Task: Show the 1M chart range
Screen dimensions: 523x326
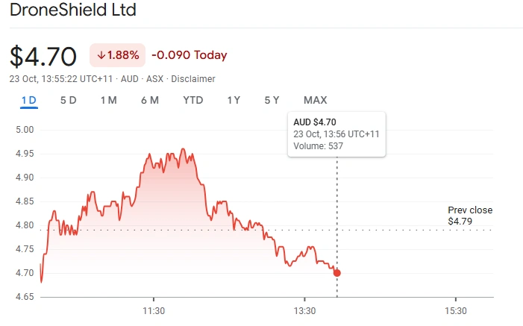Action: [x=108, y=101]
